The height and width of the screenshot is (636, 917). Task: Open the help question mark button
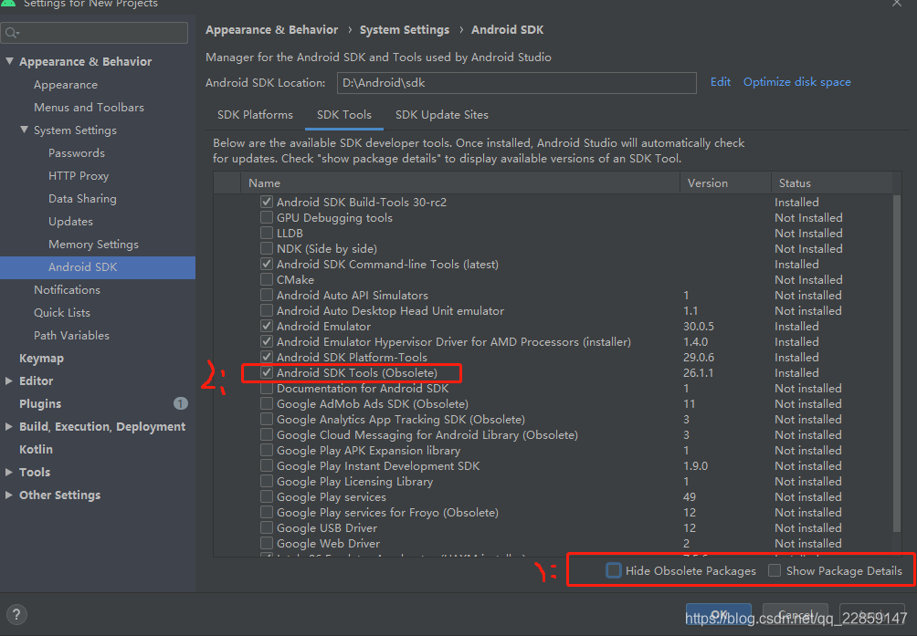click(x=16, y=614)
